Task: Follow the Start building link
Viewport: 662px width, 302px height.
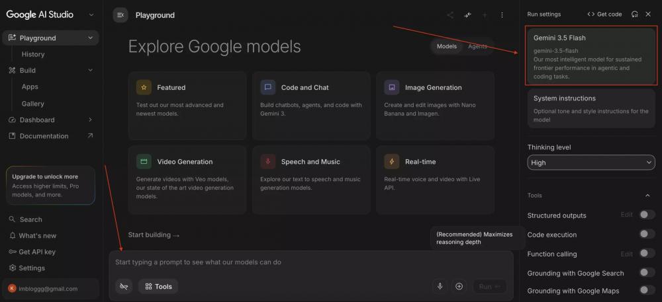Action: 154,235
